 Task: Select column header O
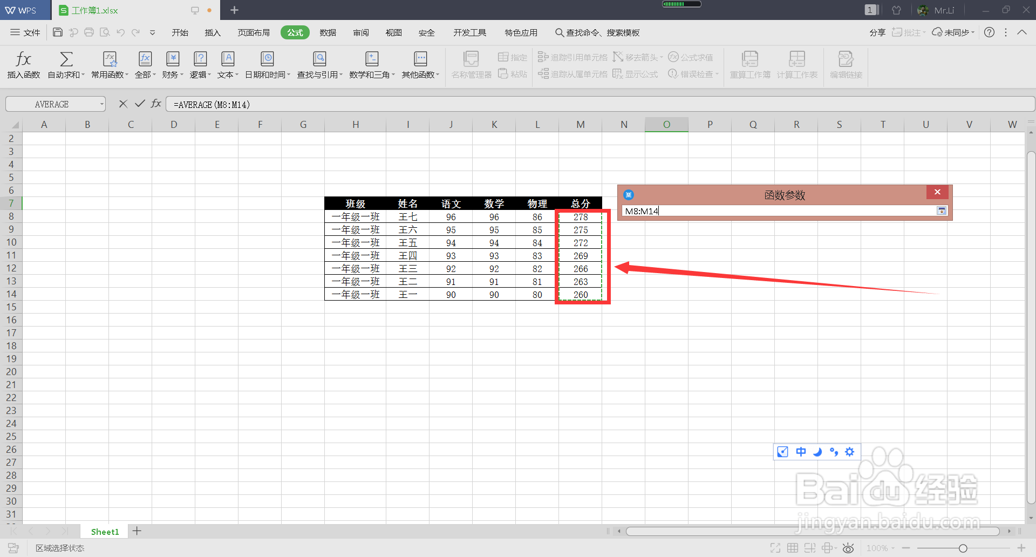coord(666,125)
